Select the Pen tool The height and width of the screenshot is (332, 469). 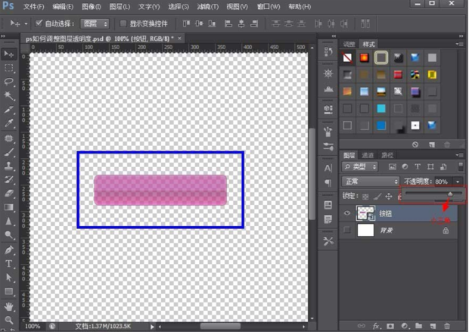(x=8, y=250)
